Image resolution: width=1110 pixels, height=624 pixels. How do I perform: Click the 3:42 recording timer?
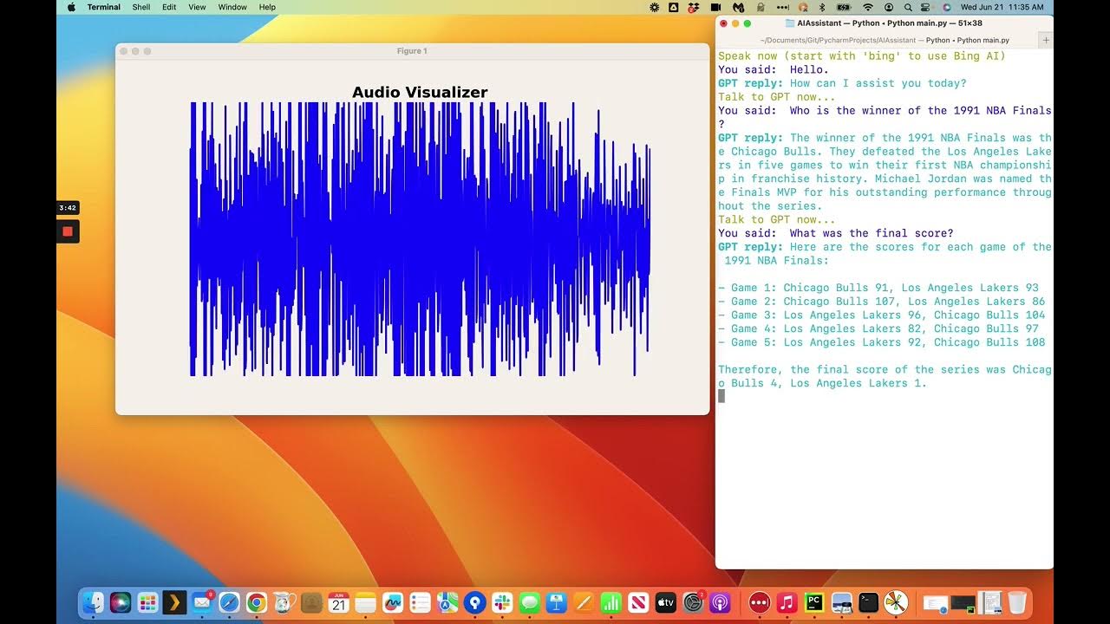pos(68,208)
